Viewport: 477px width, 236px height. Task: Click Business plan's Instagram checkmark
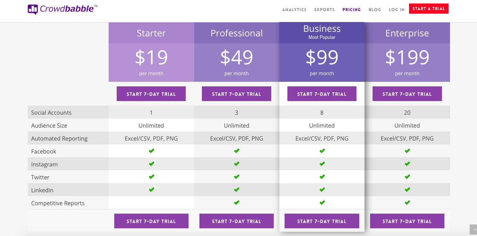(322, 164)
